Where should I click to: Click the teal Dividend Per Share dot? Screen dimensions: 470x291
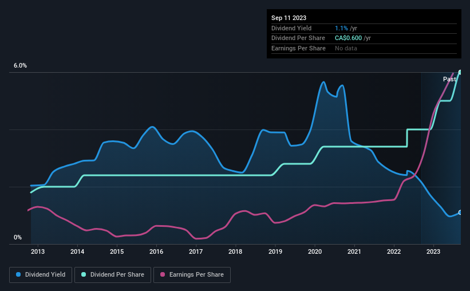84,274
